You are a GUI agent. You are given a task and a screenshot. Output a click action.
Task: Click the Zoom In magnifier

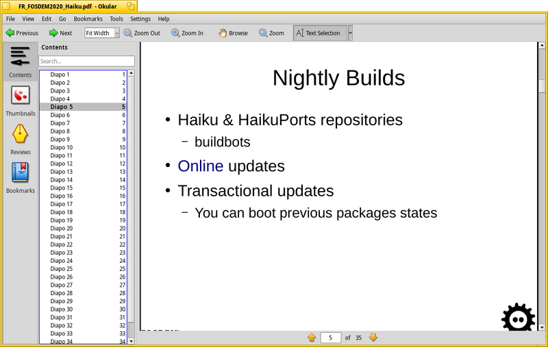pos(187,33)
